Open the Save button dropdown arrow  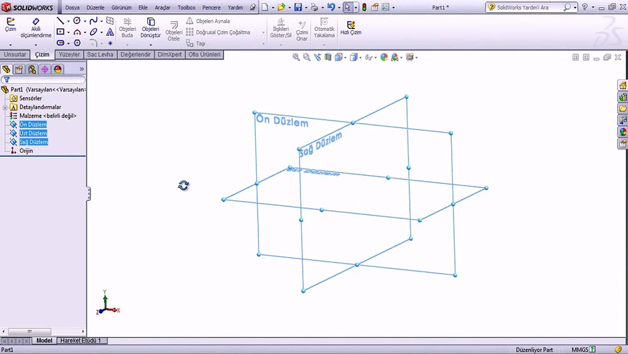(306, 8)
